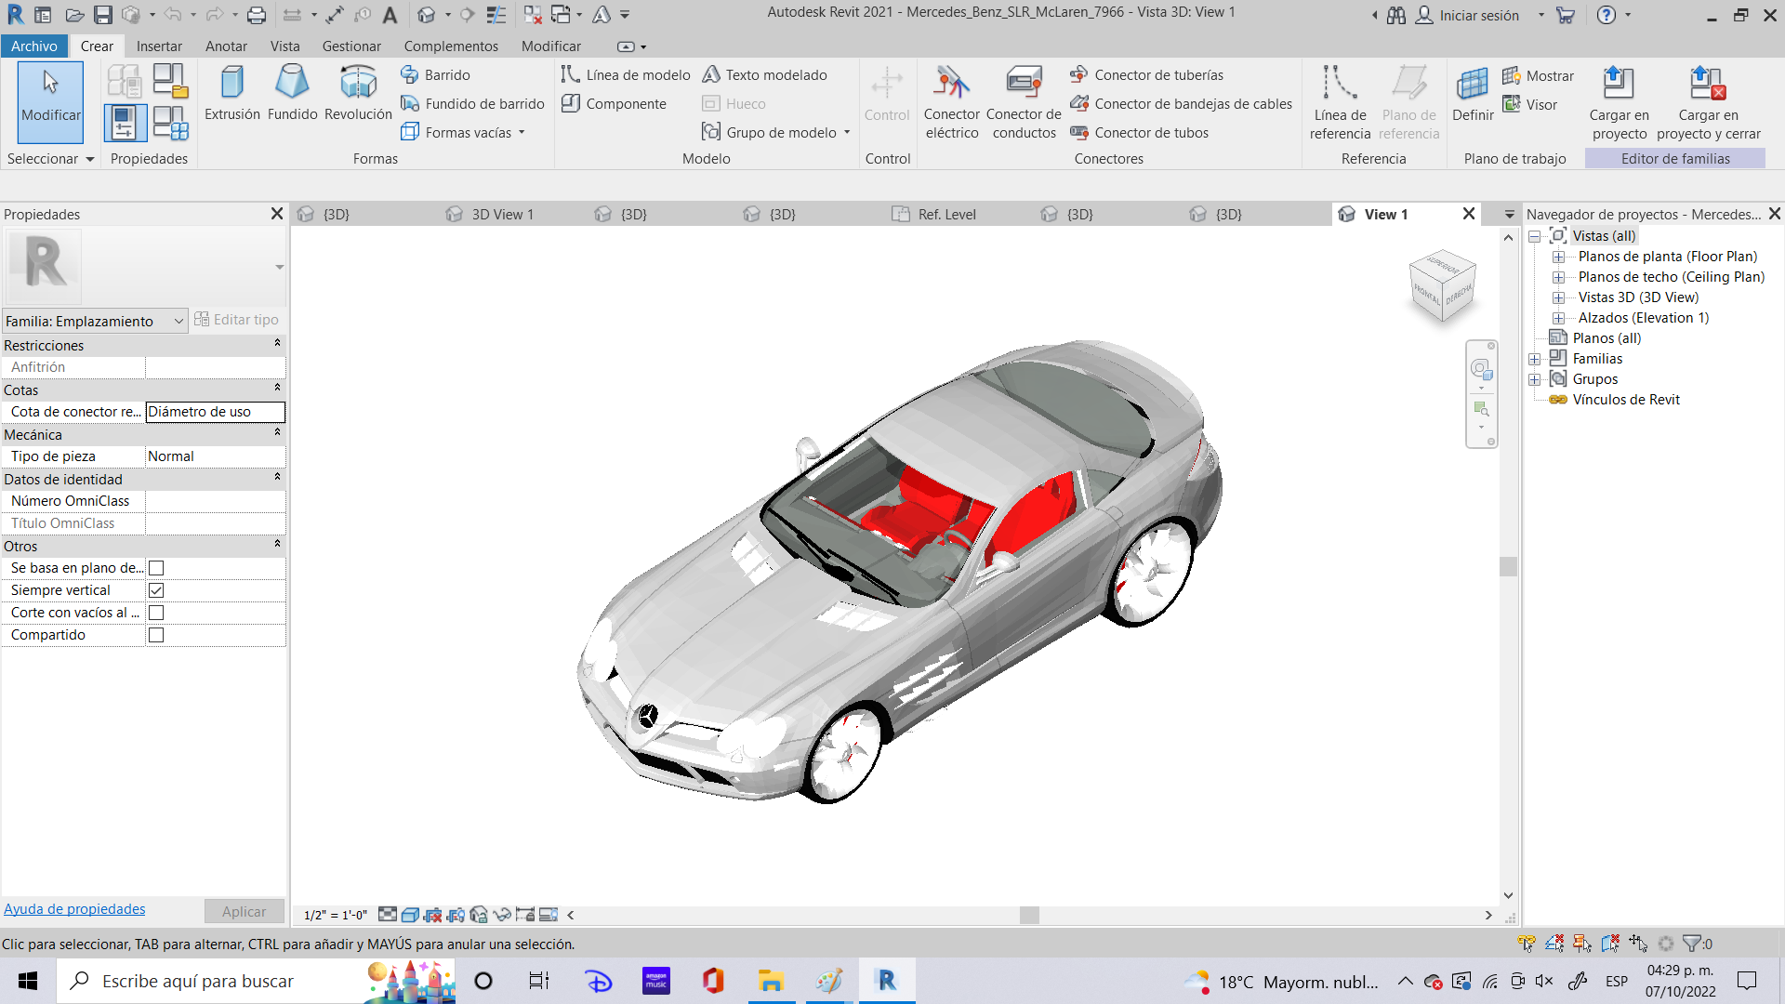Expand the Familias tree node
This screenshot has height=1004, width=1785.
tap(1535, 359)
